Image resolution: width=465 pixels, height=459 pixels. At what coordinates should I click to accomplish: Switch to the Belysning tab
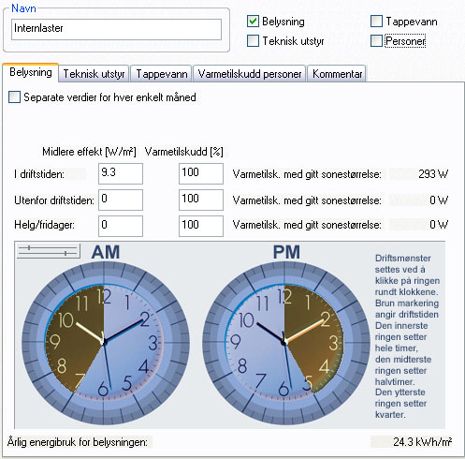click(x=31, y=72)
